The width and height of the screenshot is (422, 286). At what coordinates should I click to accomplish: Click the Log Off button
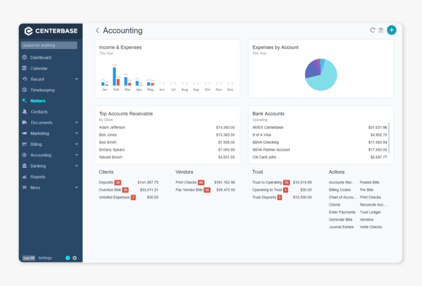click(x=29, y=258)
